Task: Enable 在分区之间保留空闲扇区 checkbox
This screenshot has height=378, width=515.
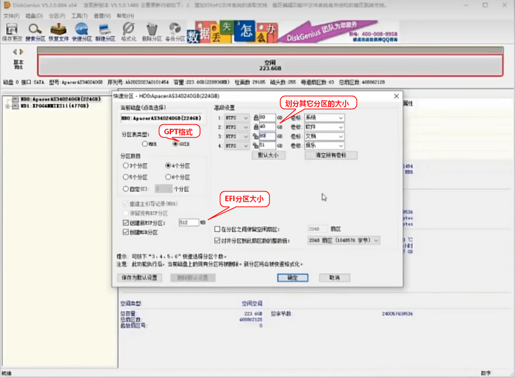Action: (x=217, y=229)
